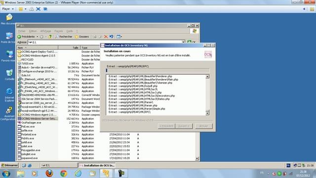Open Poste de travail desktop icon
Viewport: 316px width, 178px height.
pyautogui.click(x=9, y=38)
